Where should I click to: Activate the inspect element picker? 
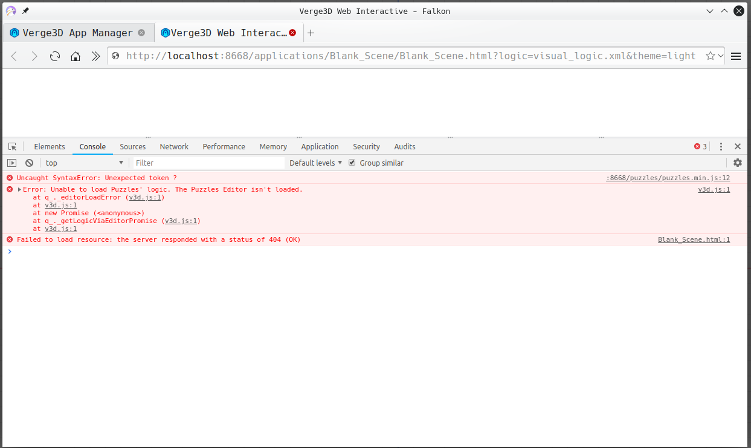pos(12,146)
